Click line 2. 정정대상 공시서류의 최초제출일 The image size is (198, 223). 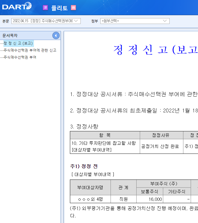[134, 111]
